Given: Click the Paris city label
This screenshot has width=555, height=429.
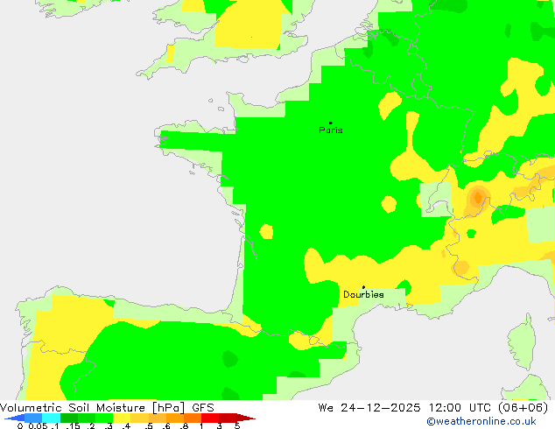Looking at the screenshot, I should 331,130.
